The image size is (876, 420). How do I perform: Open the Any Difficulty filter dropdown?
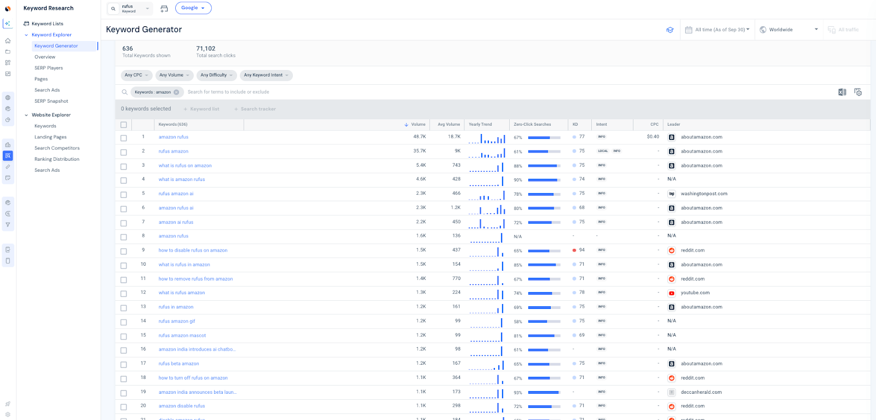coord(216,75)
